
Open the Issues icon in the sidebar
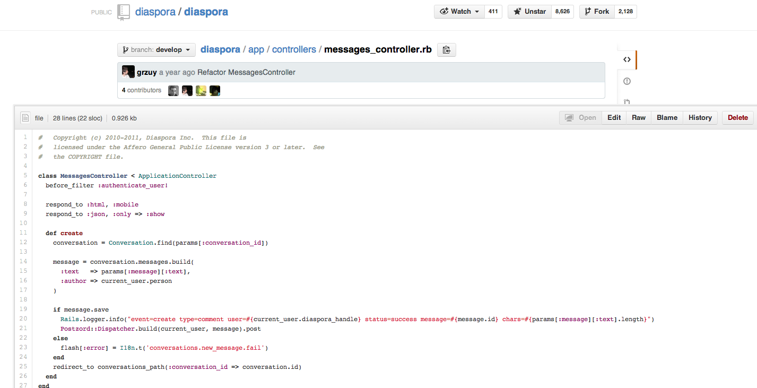627,81
